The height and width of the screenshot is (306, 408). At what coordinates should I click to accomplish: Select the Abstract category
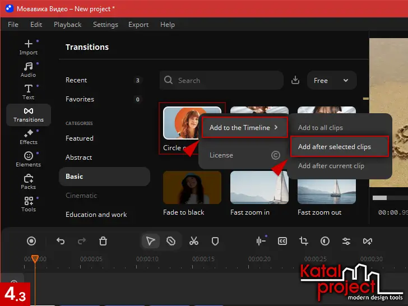pyautogui.click(x=78, y=157)
